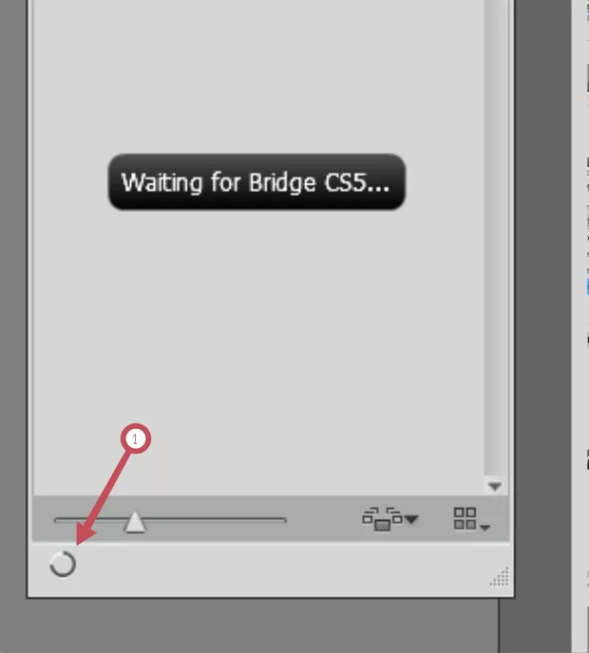This screenshot has height=653, width=589.
Task: Click slider track right of the triangle handle
Action: coord(216,520)
